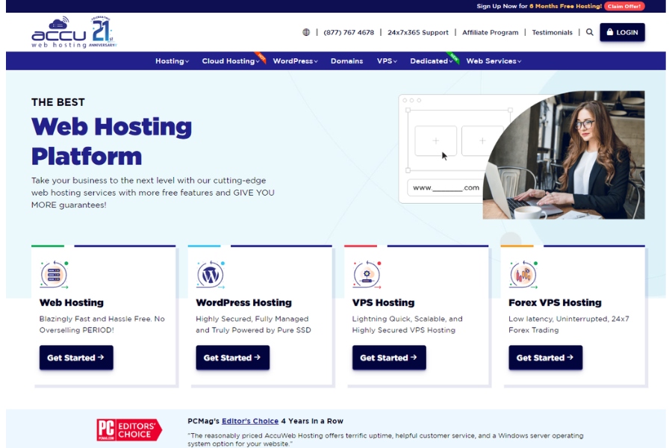
Task: Select the Forex VPS chart icon
Action: 523,274
